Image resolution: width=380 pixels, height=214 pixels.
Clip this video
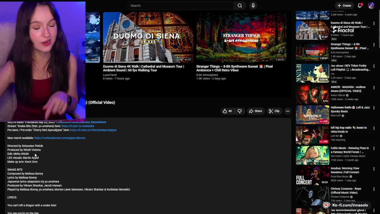(x=274, y=111)
